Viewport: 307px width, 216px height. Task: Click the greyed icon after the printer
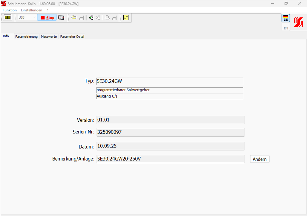point(114,18)
